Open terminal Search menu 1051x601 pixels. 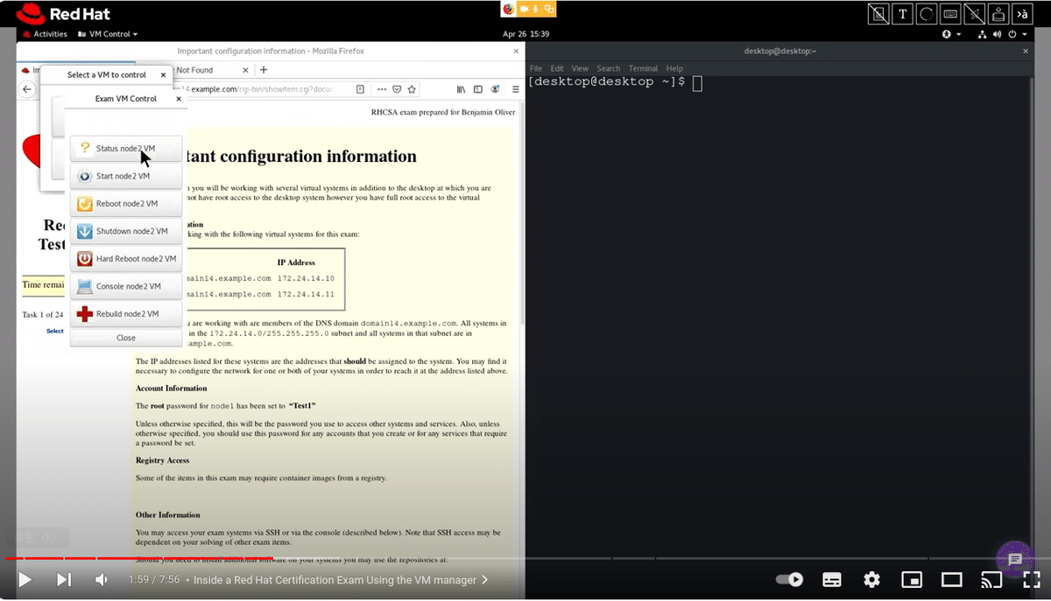point(608,68)
